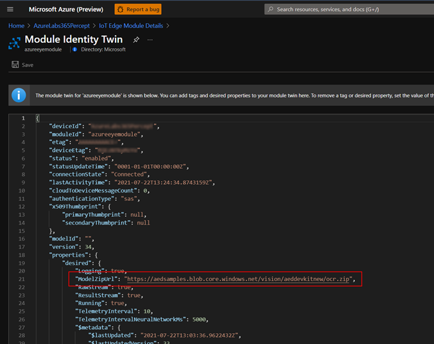Click the azureeyemodule subtitle text
The image size is (434, 344).
43,49
